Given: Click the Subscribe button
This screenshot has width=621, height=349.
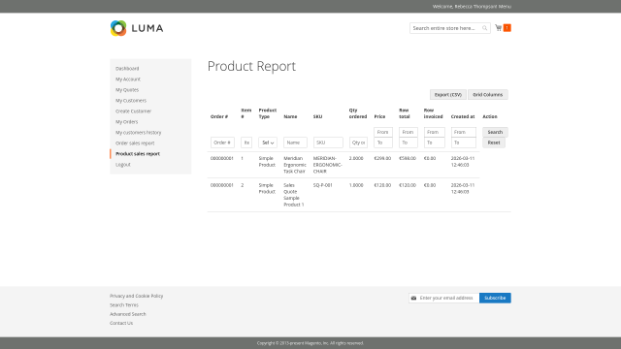Looking at the screenshot, I should pos(495,298).
